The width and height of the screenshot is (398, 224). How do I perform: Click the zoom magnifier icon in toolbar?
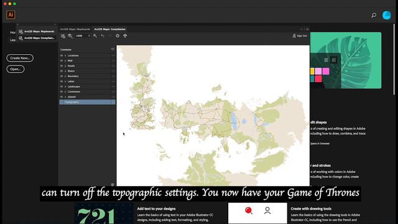click(x=95, y=36)
